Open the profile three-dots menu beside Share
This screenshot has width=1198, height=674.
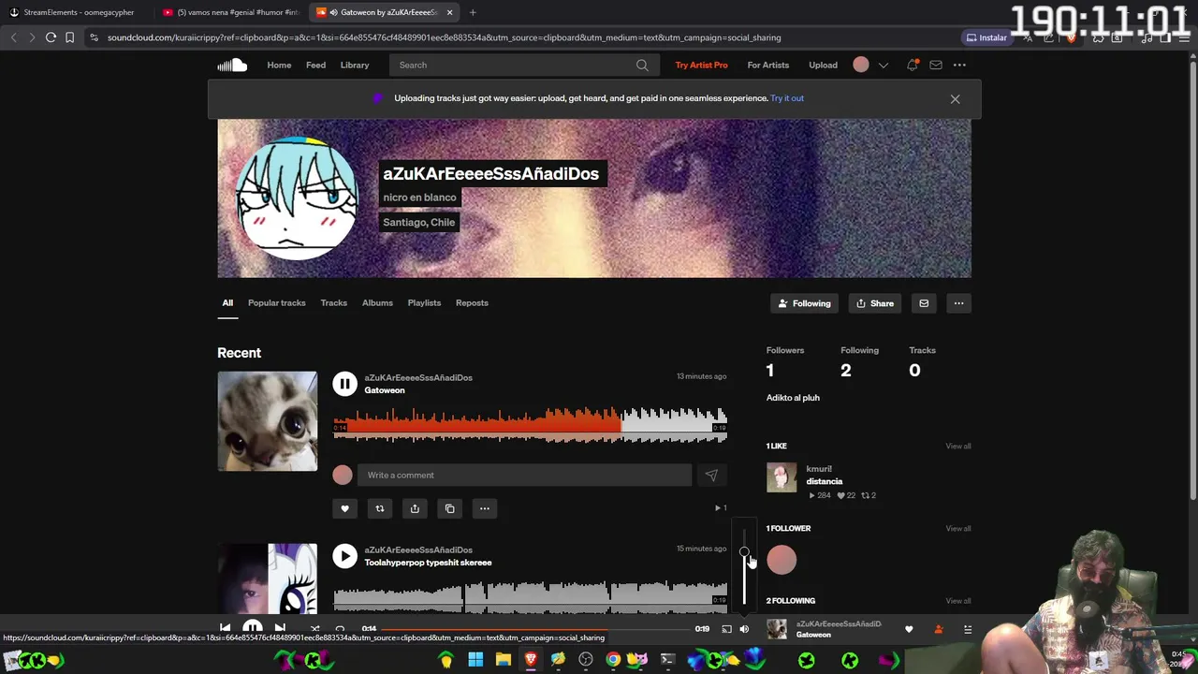click(958, 303)
